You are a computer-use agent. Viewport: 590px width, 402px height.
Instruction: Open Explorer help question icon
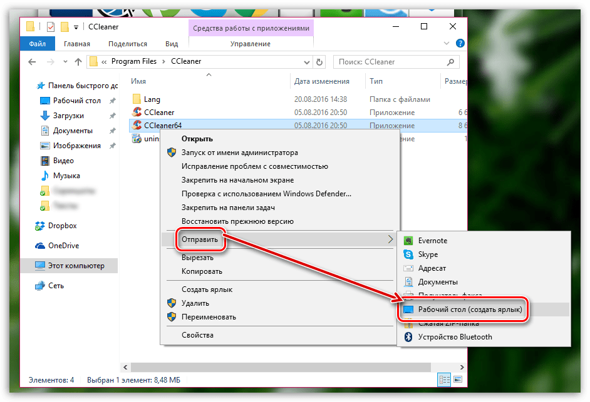tap(460, 43)
